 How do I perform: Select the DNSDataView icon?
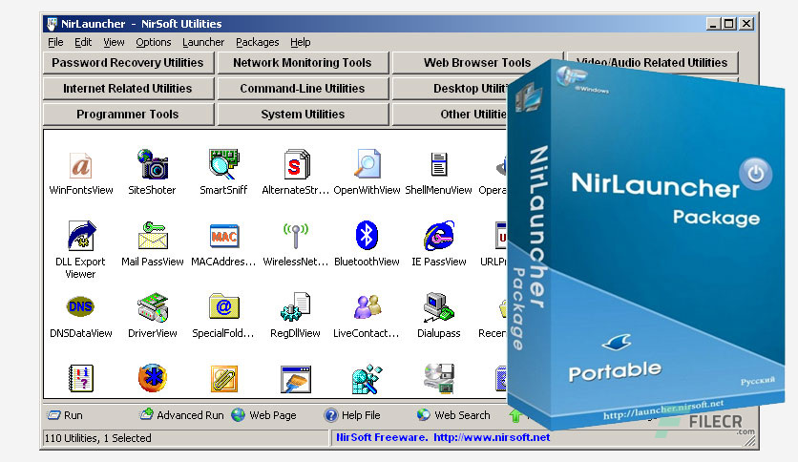pyautogui.click(x=80, y=306)
